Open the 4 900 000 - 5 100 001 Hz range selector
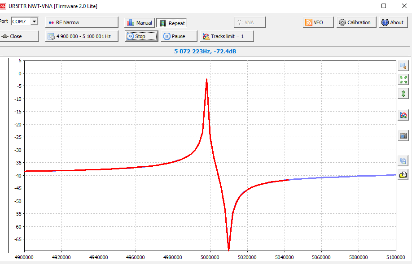 [82, 36]
